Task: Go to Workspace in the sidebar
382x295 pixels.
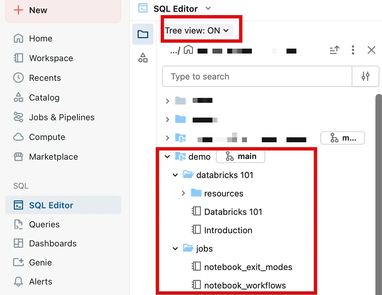Action: click(51, 58)
